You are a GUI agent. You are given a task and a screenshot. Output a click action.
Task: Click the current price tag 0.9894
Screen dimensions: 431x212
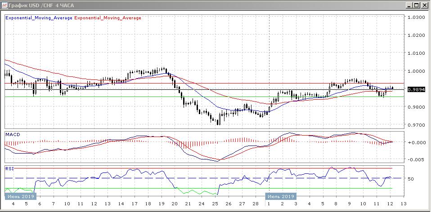417,89
